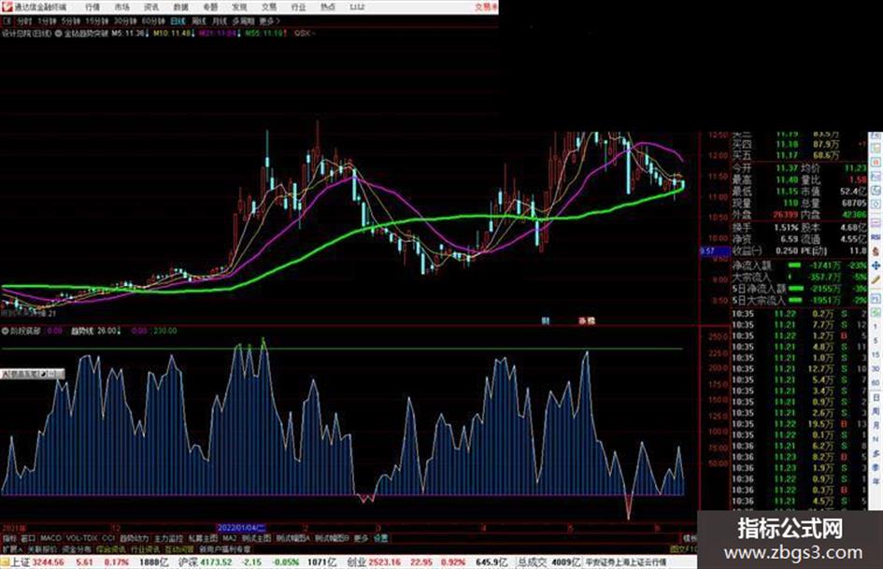
Task: Select the 主力监控 indicator tab
Action: (168, 538)
